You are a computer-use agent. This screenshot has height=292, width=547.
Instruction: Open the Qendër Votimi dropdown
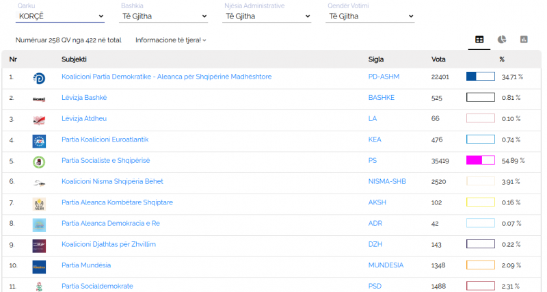[x=370, y=16]
